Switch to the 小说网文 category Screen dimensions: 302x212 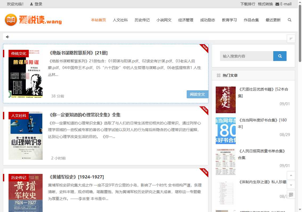pos(164,20)
